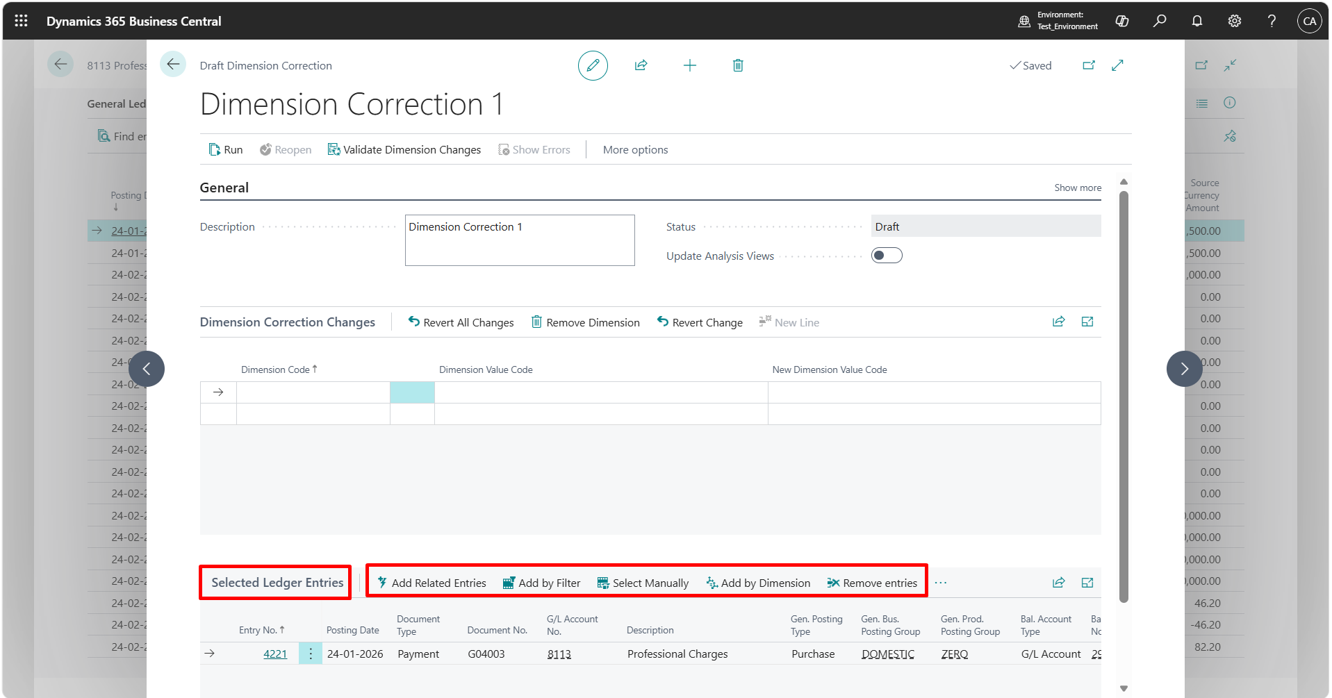The height and width of the screenshot is (698, 1332).
Task: Open row options for entry 4221
Action: coord(311,654)
